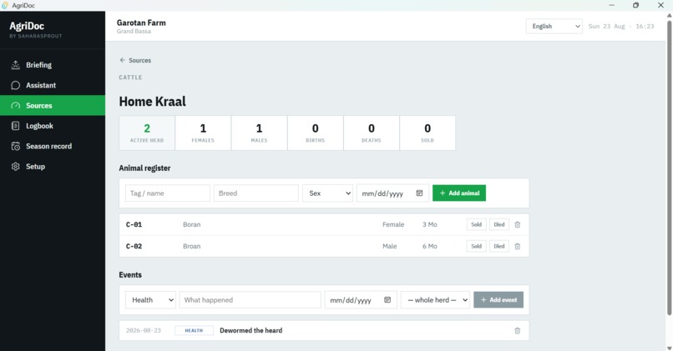Image resolution: width=673 pixels, height=351 pixels.
Task: Click the Add animal button
Action: click(459, 193)
